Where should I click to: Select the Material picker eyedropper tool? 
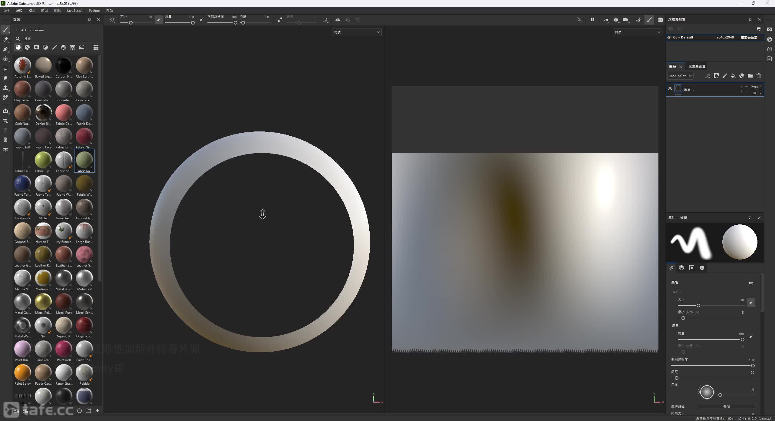tap(5, 98)
